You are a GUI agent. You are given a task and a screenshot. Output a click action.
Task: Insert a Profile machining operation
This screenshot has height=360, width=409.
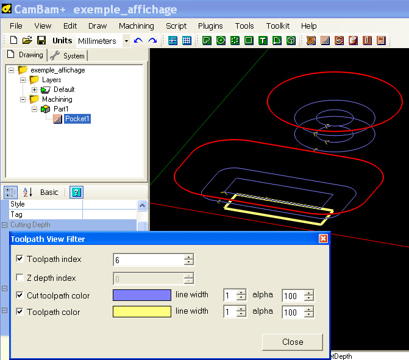click(x=311, y=40)
